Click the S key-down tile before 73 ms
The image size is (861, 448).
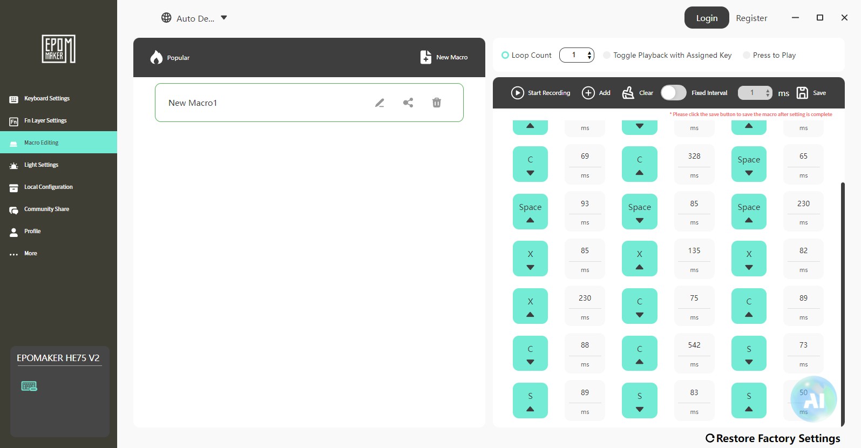(x=749, y=354)
